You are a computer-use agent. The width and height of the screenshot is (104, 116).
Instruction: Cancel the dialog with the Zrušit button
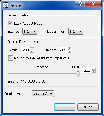[x=88, y=107]
